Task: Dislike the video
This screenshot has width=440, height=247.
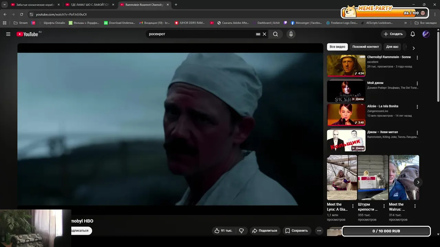Action: [241, 231]
